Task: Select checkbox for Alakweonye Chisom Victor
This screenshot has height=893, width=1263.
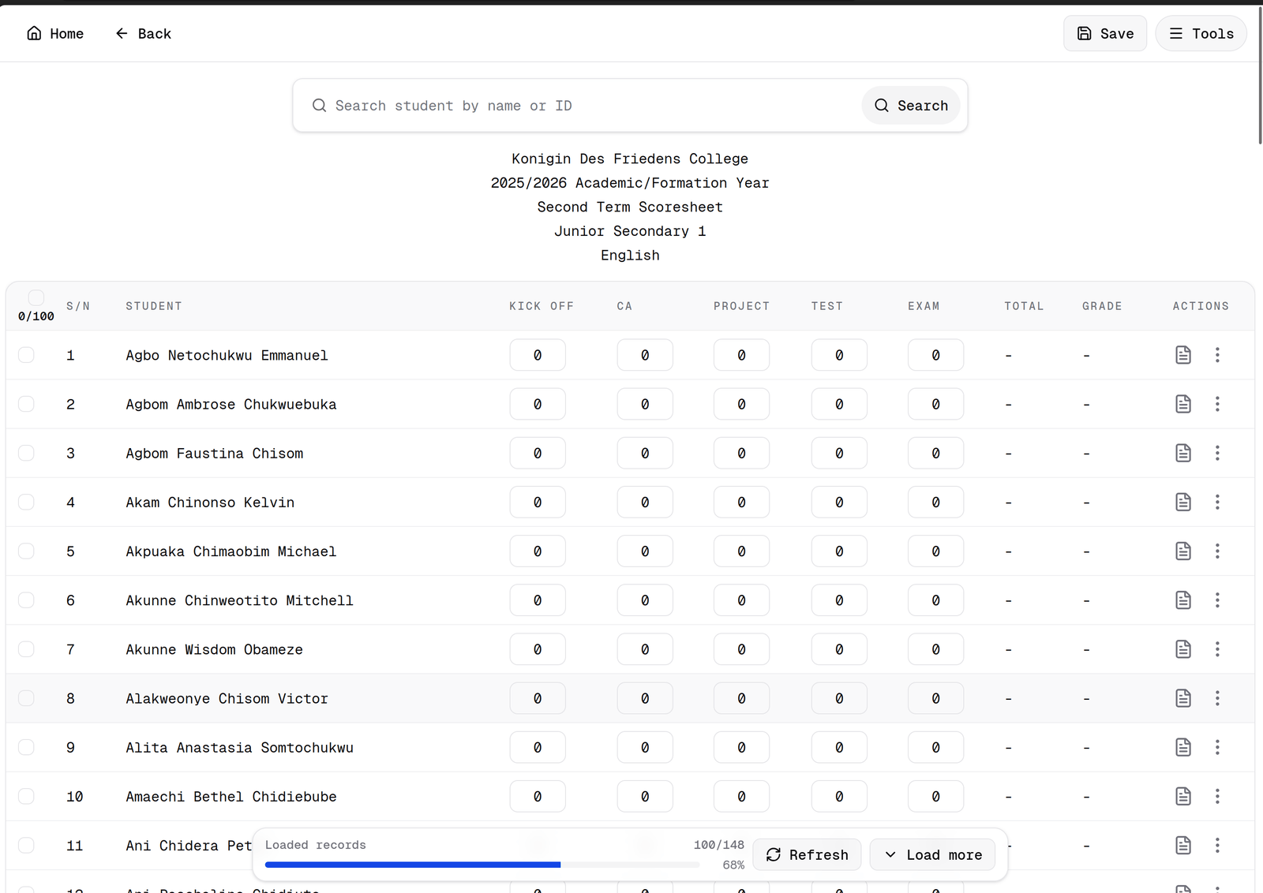Action: click(x=26, y=698)
